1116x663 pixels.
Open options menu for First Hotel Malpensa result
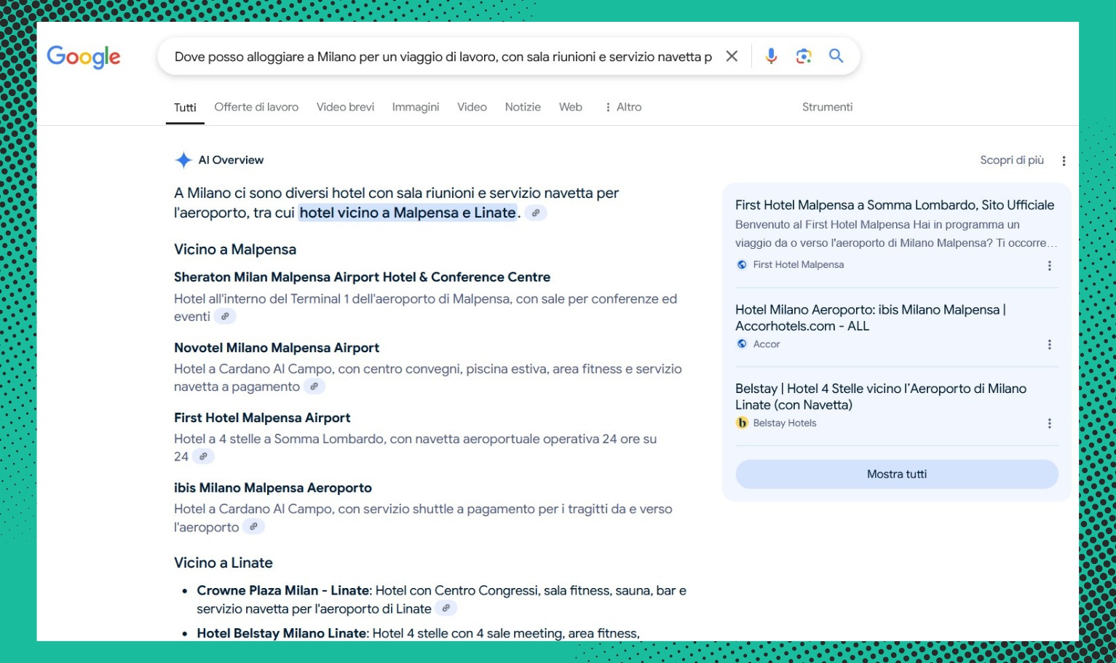pyautogui.click(x=1049, y=266)
